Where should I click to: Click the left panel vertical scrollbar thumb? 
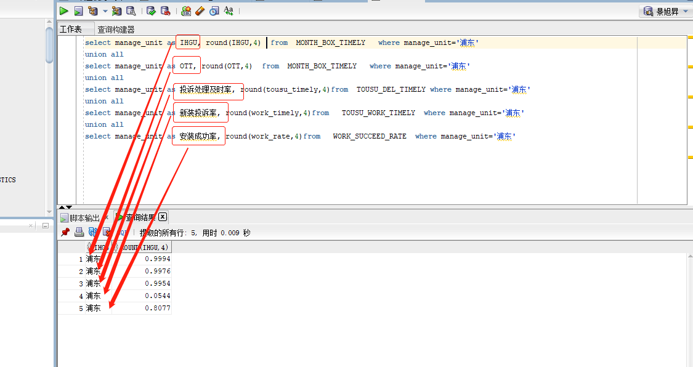(x=49, y=45)
